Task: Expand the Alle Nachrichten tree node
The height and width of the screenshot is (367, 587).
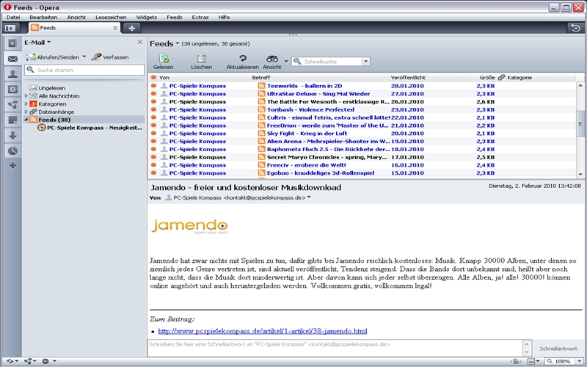Action: tap(26, 96)
